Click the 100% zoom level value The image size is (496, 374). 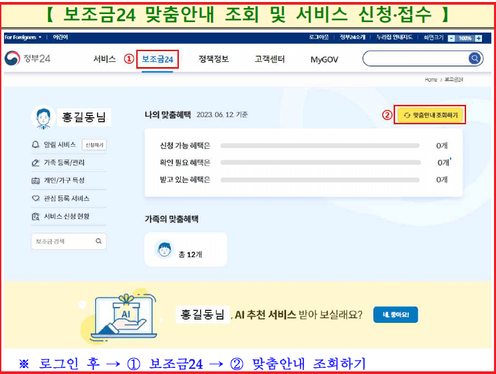coord(465,39)
